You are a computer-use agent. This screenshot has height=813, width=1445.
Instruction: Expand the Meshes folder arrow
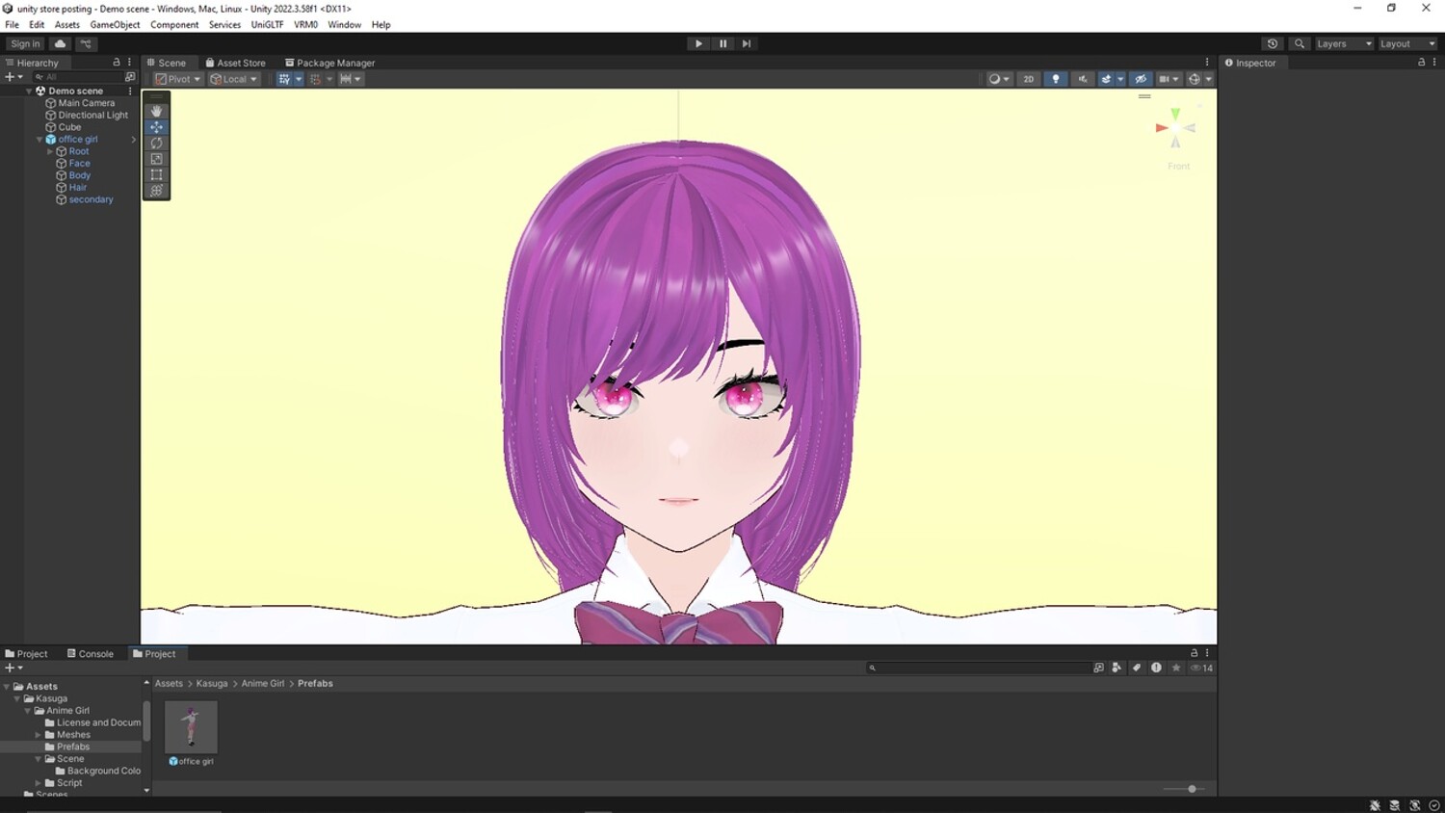[39, 735]
